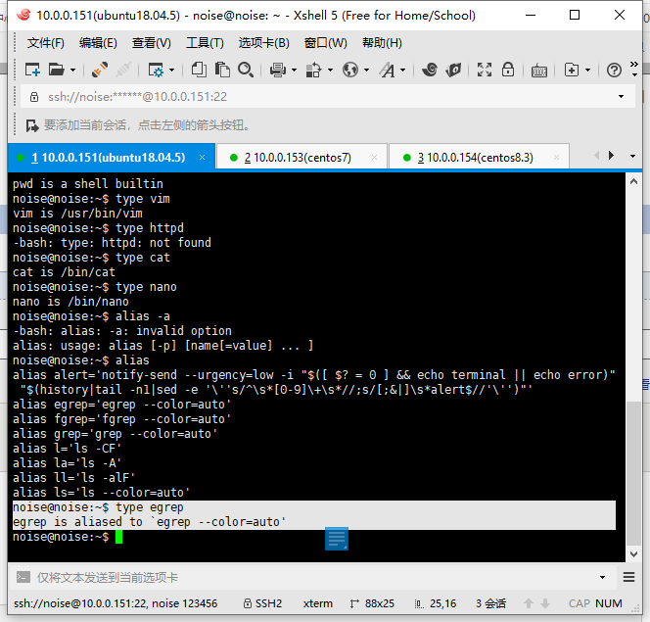This screenshot has height=622, width=650.
Task: Open the 工具(T) menu
Action: click(x=205, y=43)
